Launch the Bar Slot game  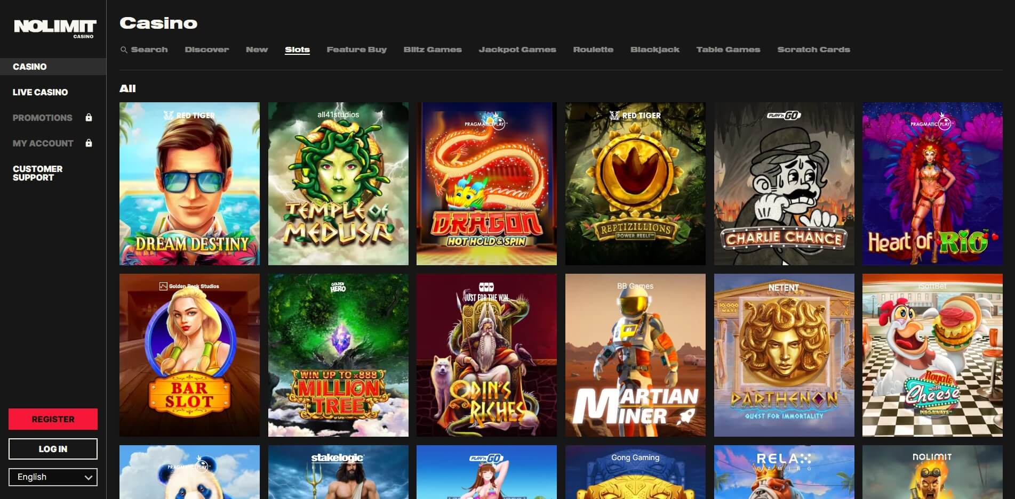click(189, 355)
